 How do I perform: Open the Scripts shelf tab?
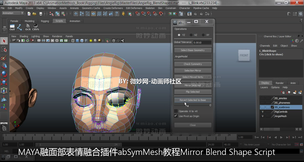click(59, 21)
